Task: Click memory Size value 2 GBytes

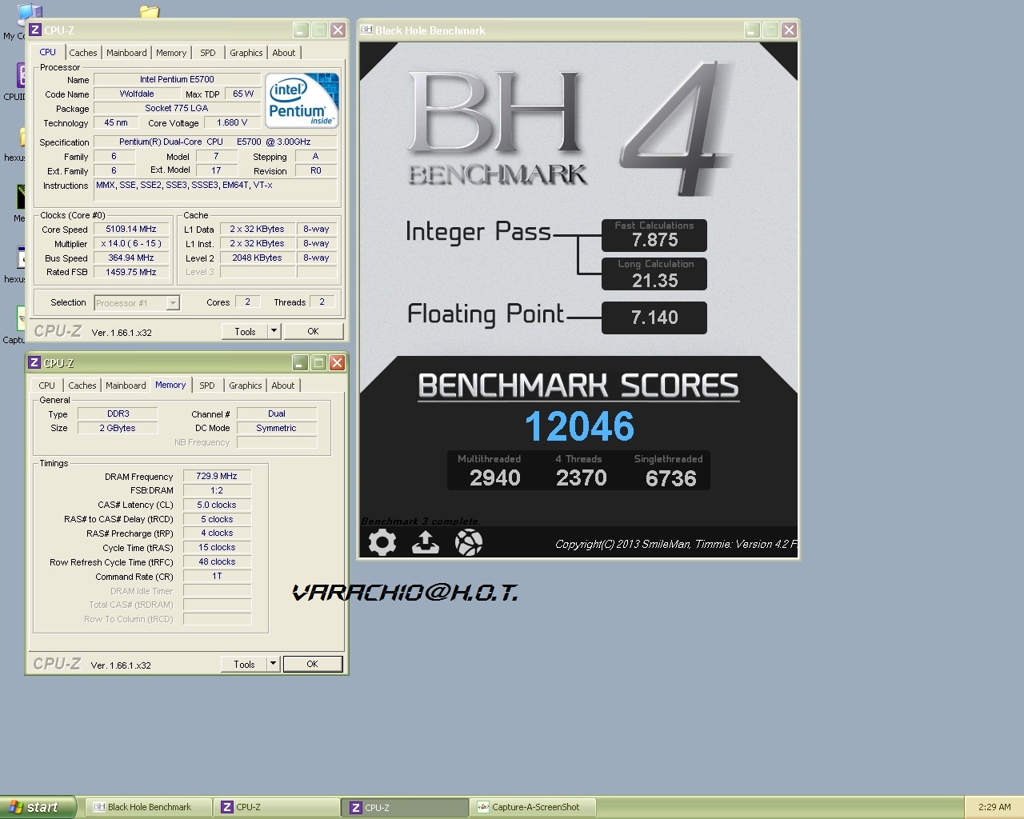Action: point(118,428)
